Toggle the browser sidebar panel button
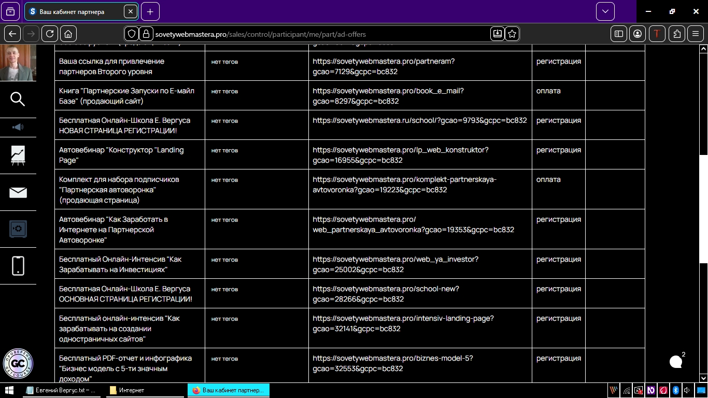708x398 pixels. (618, 34)
